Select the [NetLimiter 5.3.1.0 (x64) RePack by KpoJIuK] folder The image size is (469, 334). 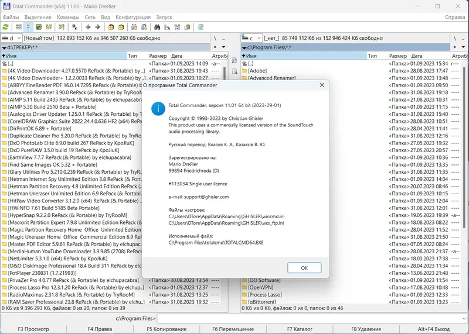pos(55,259)
